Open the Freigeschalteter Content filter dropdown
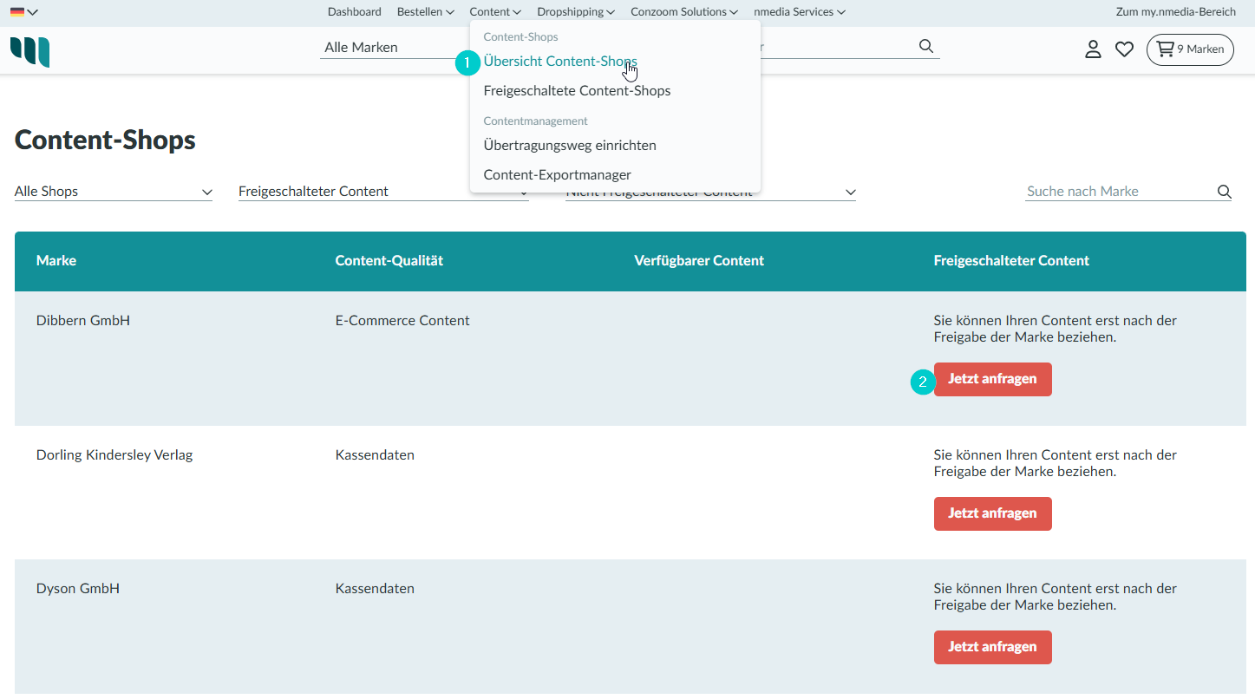1255x699 pixels. point(383,192)
